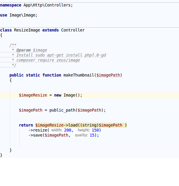Click the '@param' doc tag
The width and height of the screenshot is (179, 186).
coord(24,50)
